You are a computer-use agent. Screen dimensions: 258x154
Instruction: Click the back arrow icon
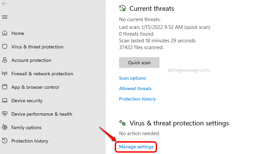(5, 3)
